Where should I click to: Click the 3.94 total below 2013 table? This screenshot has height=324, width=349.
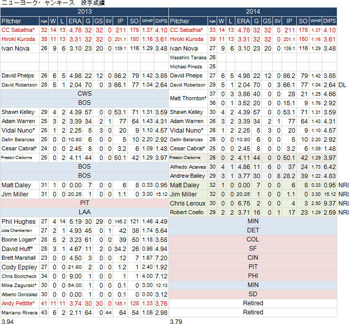(7, 321)
